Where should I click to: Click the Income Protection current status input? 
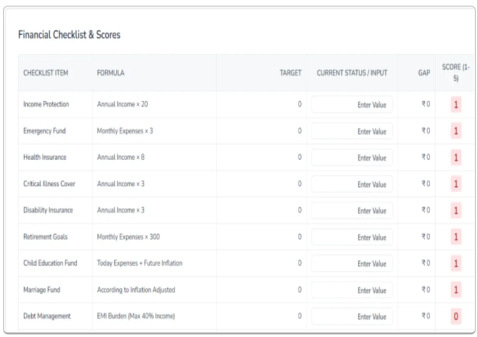tap(352, 104)
